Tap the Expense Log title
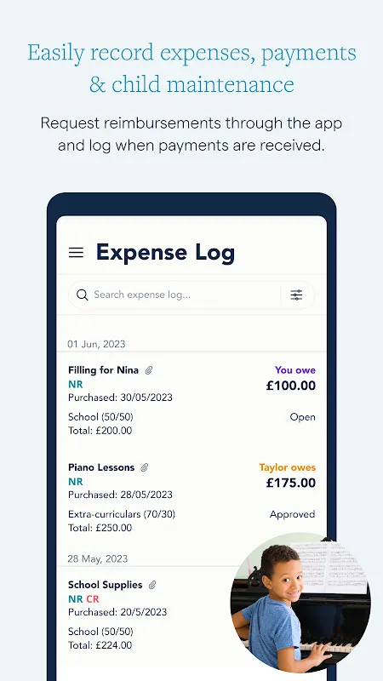The width and height of the screenshot is (383, 681). click(165, 253)
